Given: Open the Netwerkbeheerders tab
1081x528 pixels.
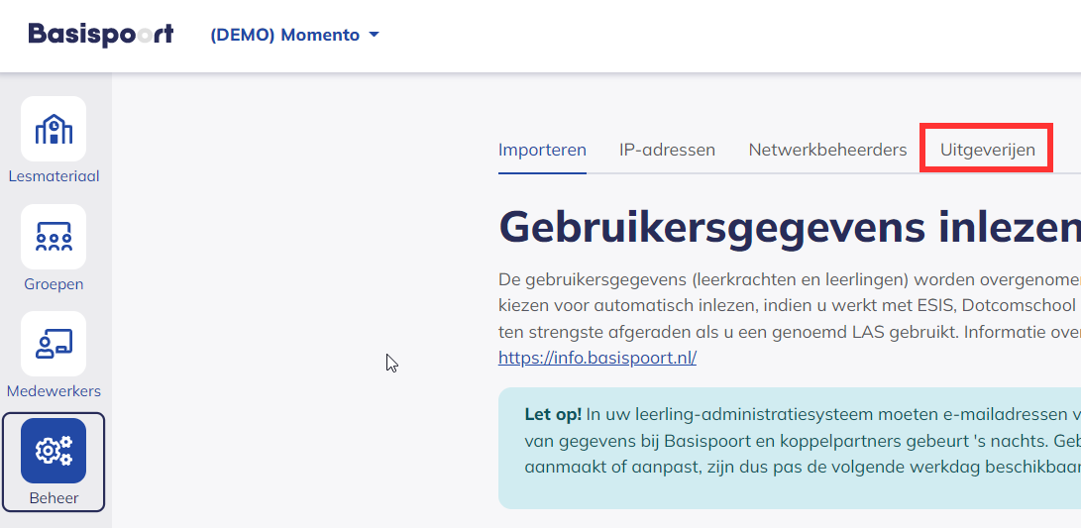Looking at the screenshot, I should [827, 151].
